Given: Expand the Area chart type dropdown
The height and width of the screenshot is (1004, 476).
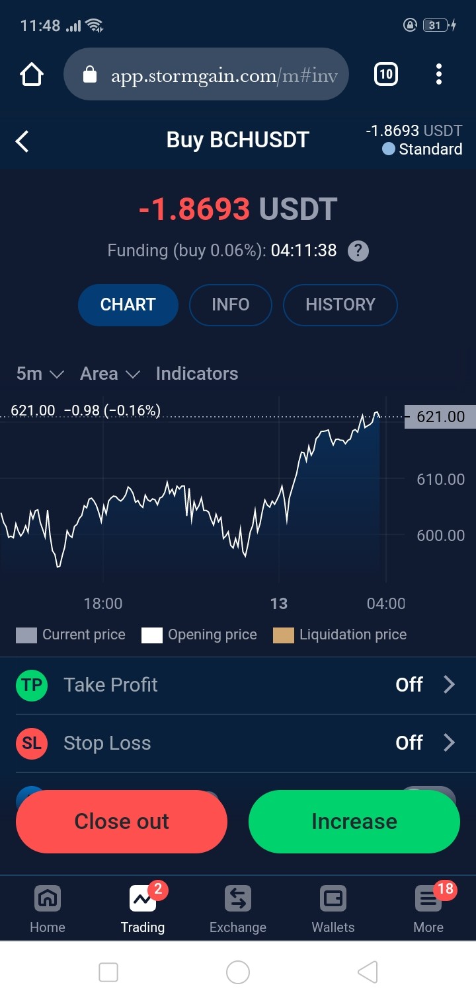Looking at the screenshot, I should tap(110, 374).
